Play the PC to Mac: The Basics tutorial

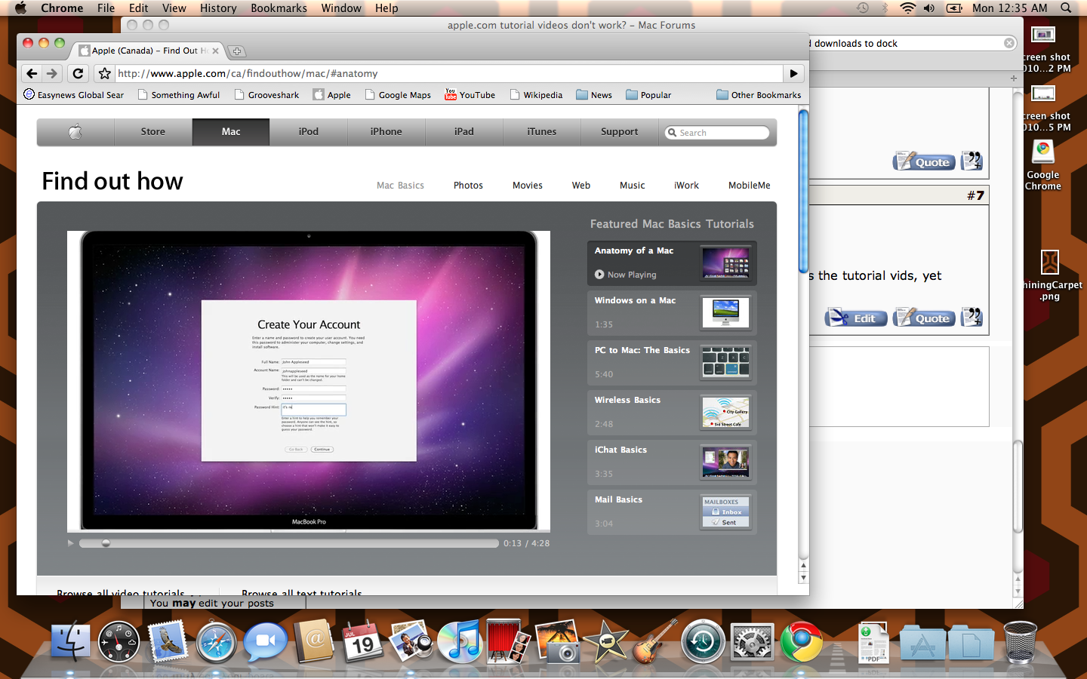672,362
